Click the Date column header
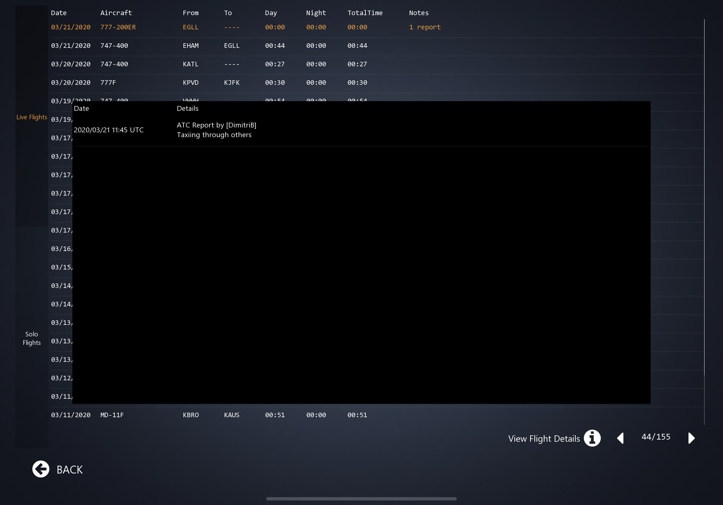The height and width of the screenshot is (505, 723). click(x=58, y=13)
